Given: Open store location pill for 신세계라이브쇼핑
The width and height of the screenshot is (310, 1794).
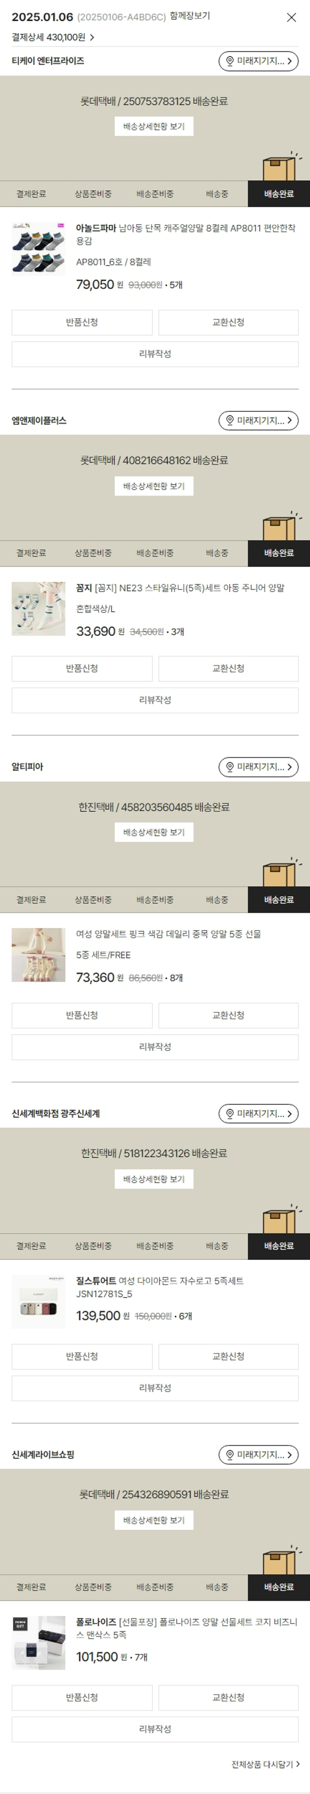Looking at the screenshot, I should (259, 1455).
